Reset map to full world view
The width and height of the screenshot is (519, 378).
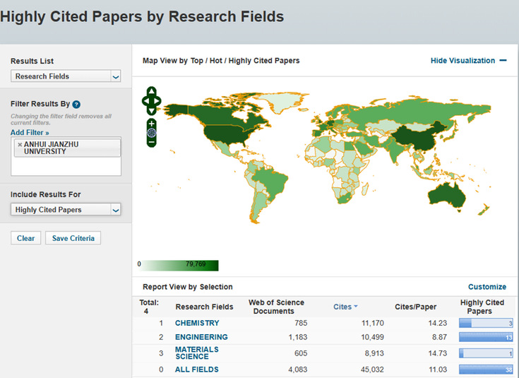point(151,133)
